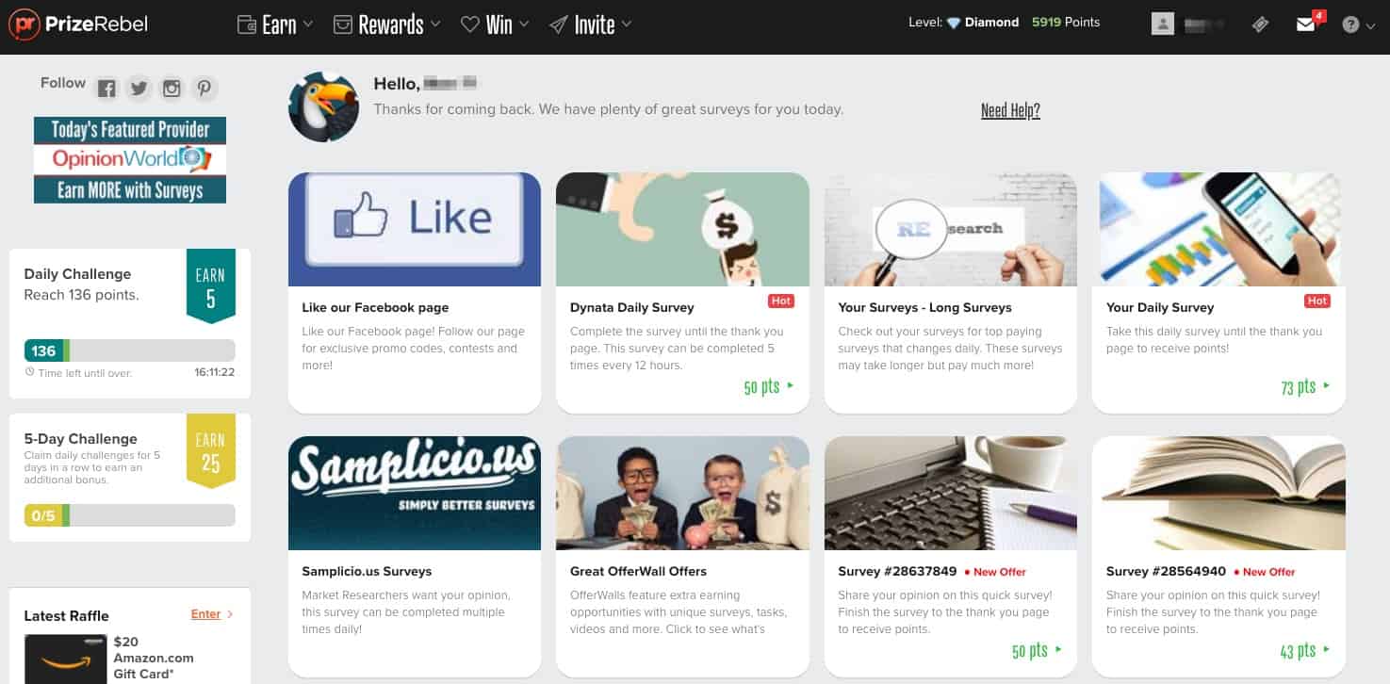Screen dimensions: 1390x684
Task: Click the Rewards gift box icon
Action: click(343, 24)
